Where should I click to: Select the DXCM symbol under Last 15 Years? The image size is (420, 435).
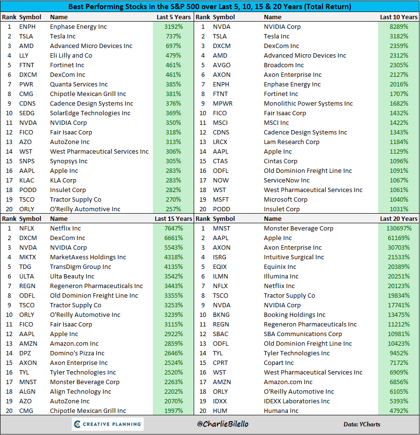(x=27, y=238)
